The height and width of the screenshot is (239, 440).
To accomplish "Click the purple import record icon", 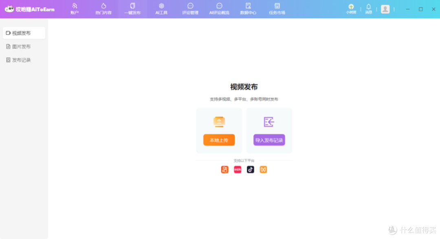I will coord(269,122).
